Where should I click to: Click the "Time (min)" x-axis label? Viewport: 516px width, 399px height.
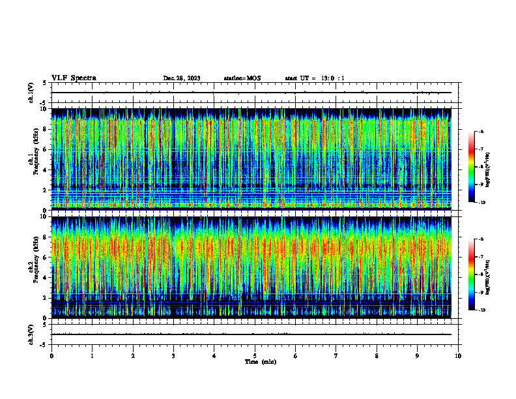point(261,362)
